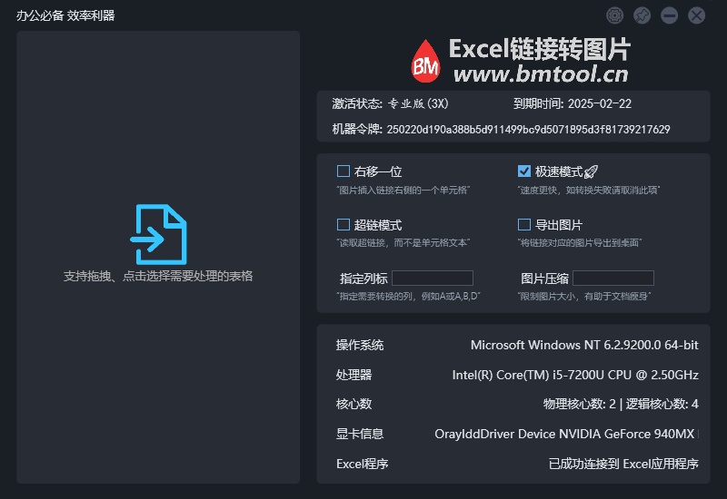The height and width of the screenshot is (499, 727).
Task: Minimize the tool window
Action: click(x=669, y=15)
